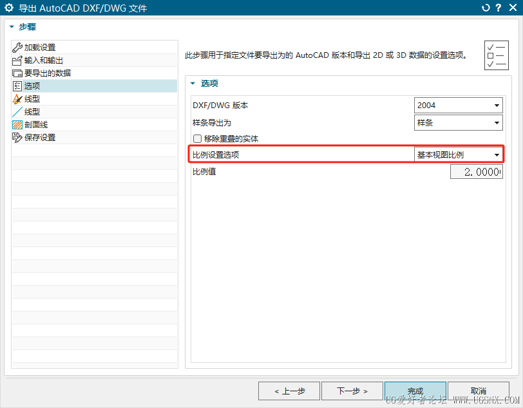The height and width of the screenshot is (408, 523).
Task: Click the wrench icon beside 加载设置
Action: pyautogui.click(x=17, y=48)
